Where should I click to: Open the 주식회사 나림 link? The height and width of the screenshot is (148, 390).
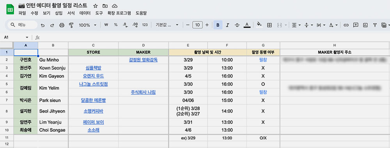point(143,92)
